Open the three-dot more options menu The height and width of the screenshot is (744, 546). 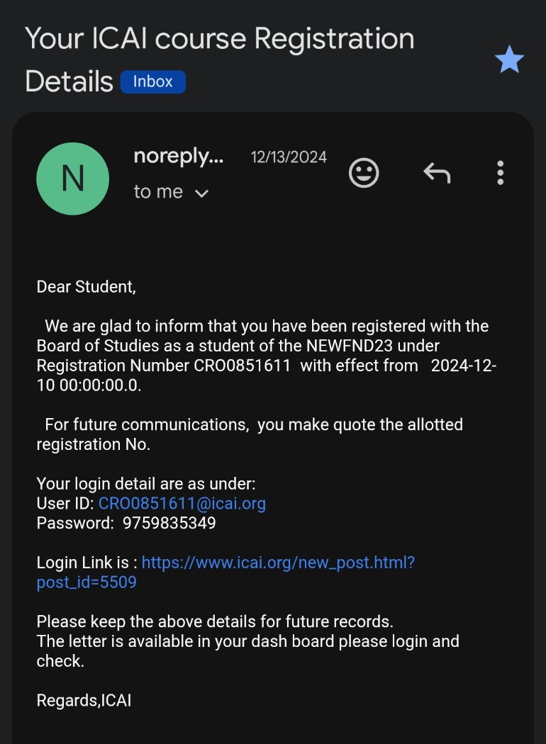click(x=501, y=173)
